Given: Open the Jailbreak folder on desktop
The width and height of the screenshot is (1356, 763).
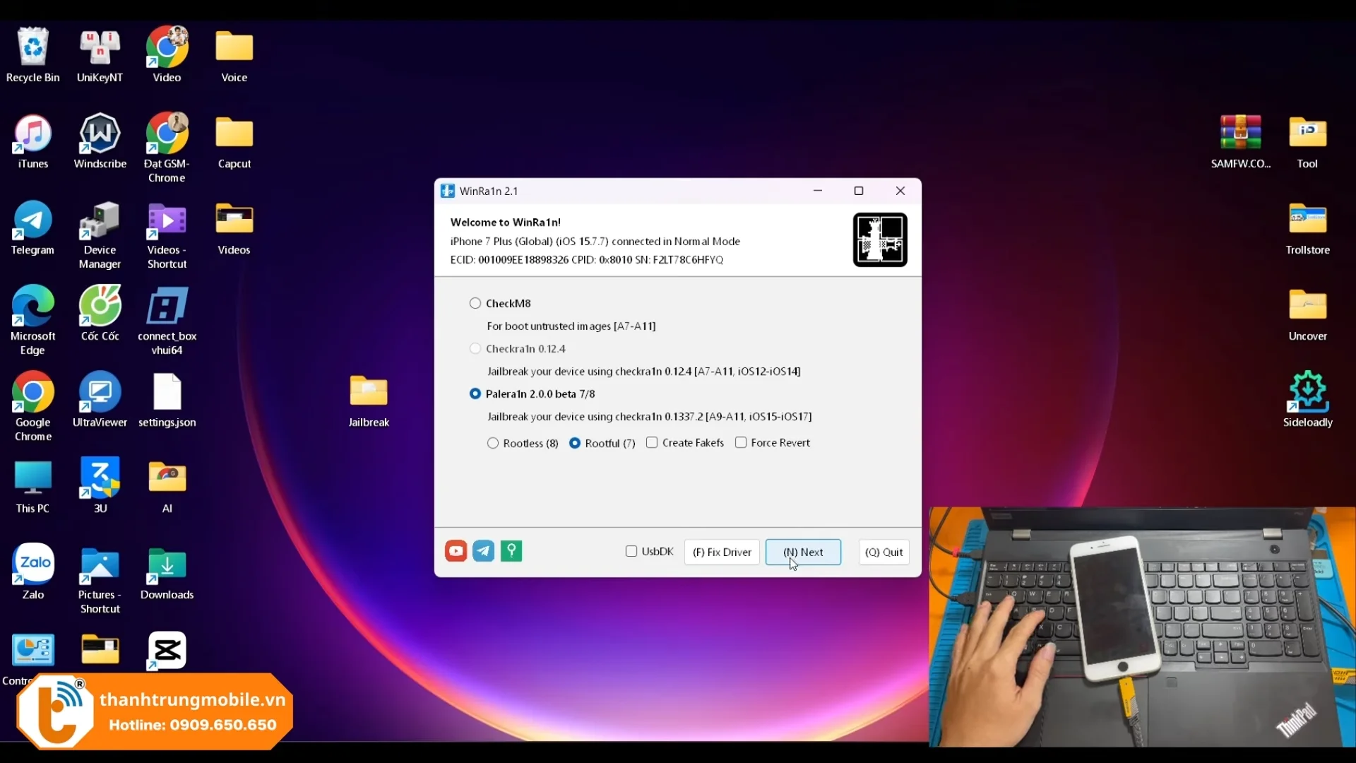Looking at the screenshot, I should pyautogui.click(x=369, y=392).
